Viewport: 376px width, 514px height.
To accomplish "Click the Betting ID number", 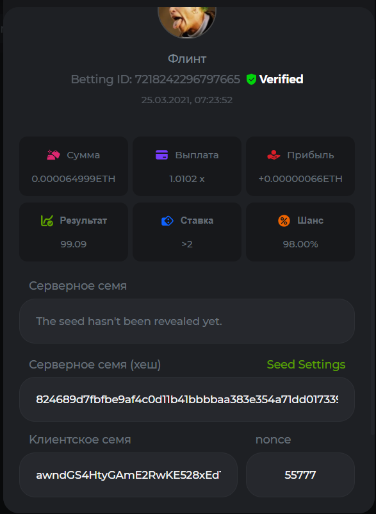I will tap(188, 79).
